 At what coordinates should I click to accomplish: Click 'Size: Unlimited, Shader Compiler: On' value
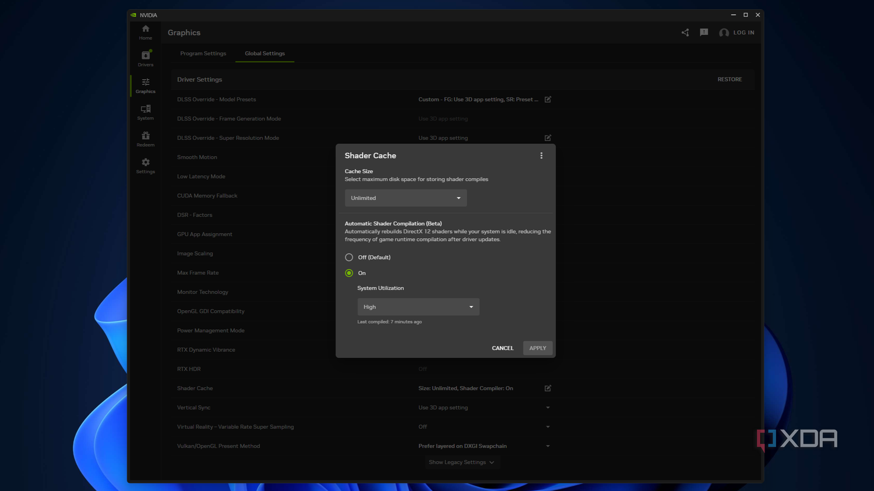pyautogui.click(x=466, y=388)
